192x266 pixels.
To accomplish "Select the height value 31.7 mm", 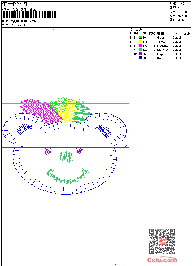I will tap(184, 12).
